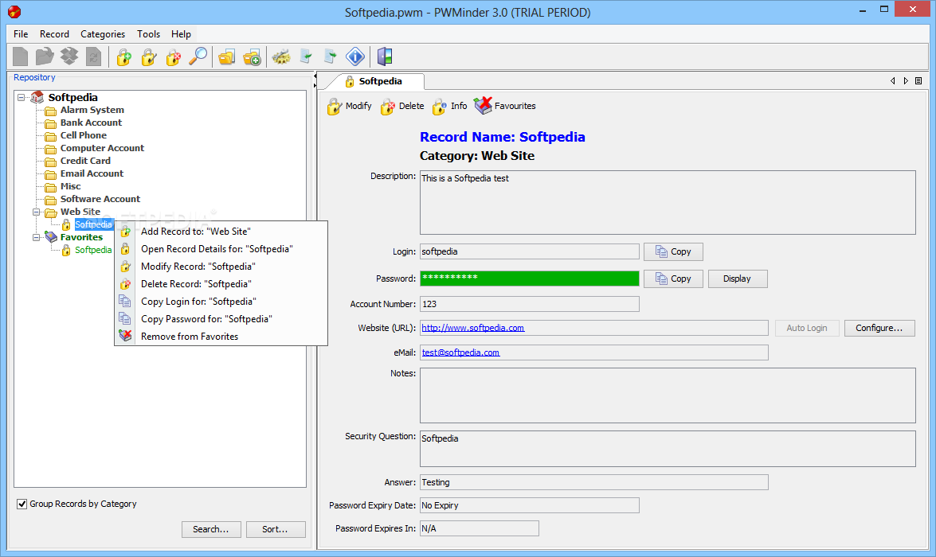Click the empty Notes text area

tap(668, 395)
